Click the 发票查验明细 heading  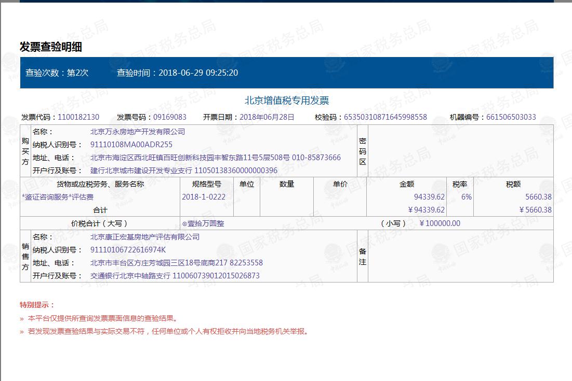click(x=51, y=47)
